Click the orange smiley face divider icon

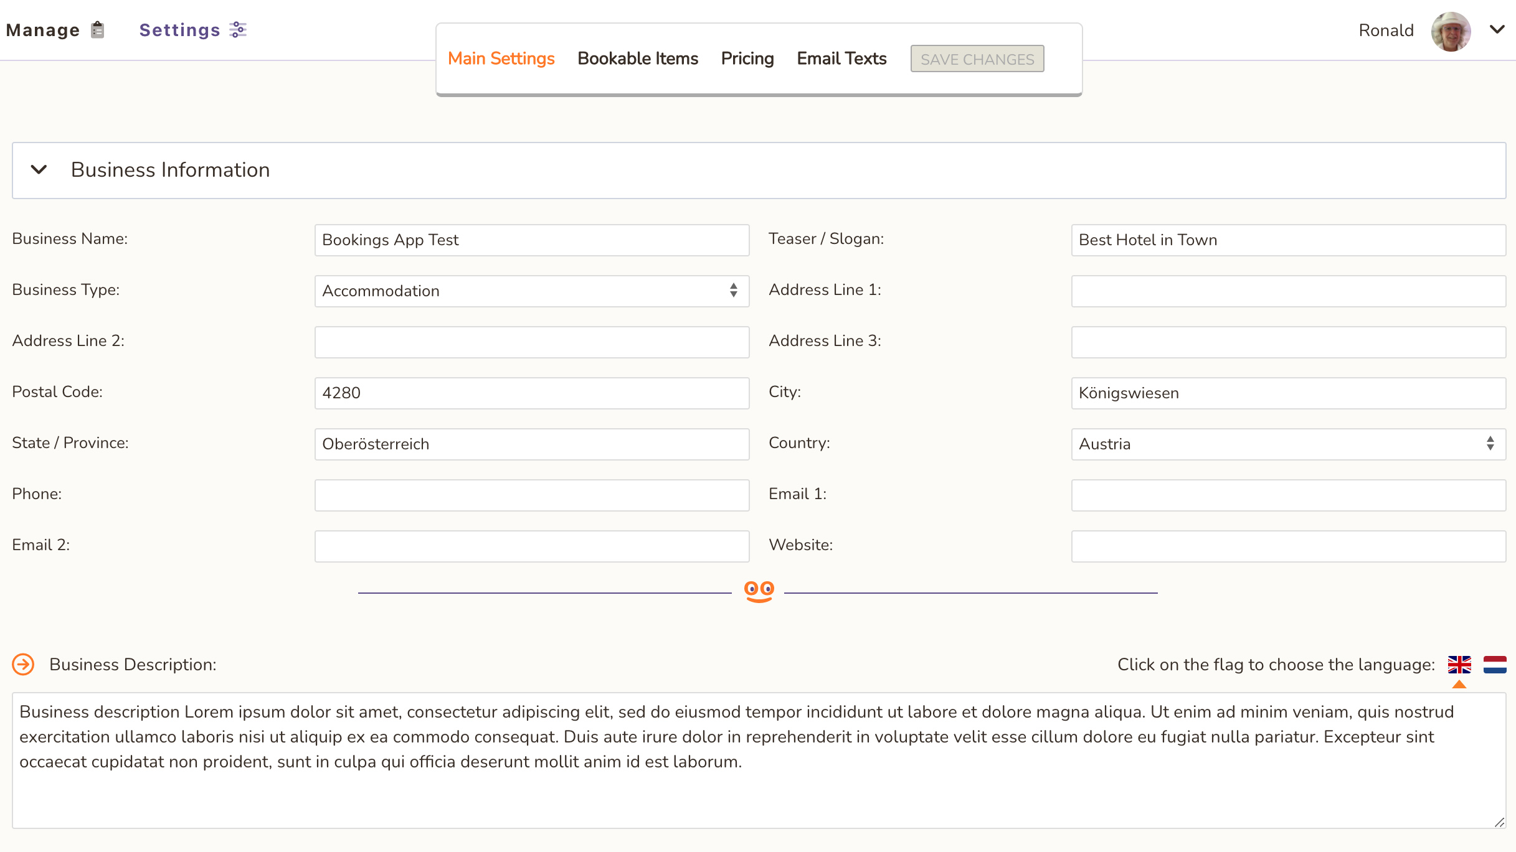coord(759,591)
